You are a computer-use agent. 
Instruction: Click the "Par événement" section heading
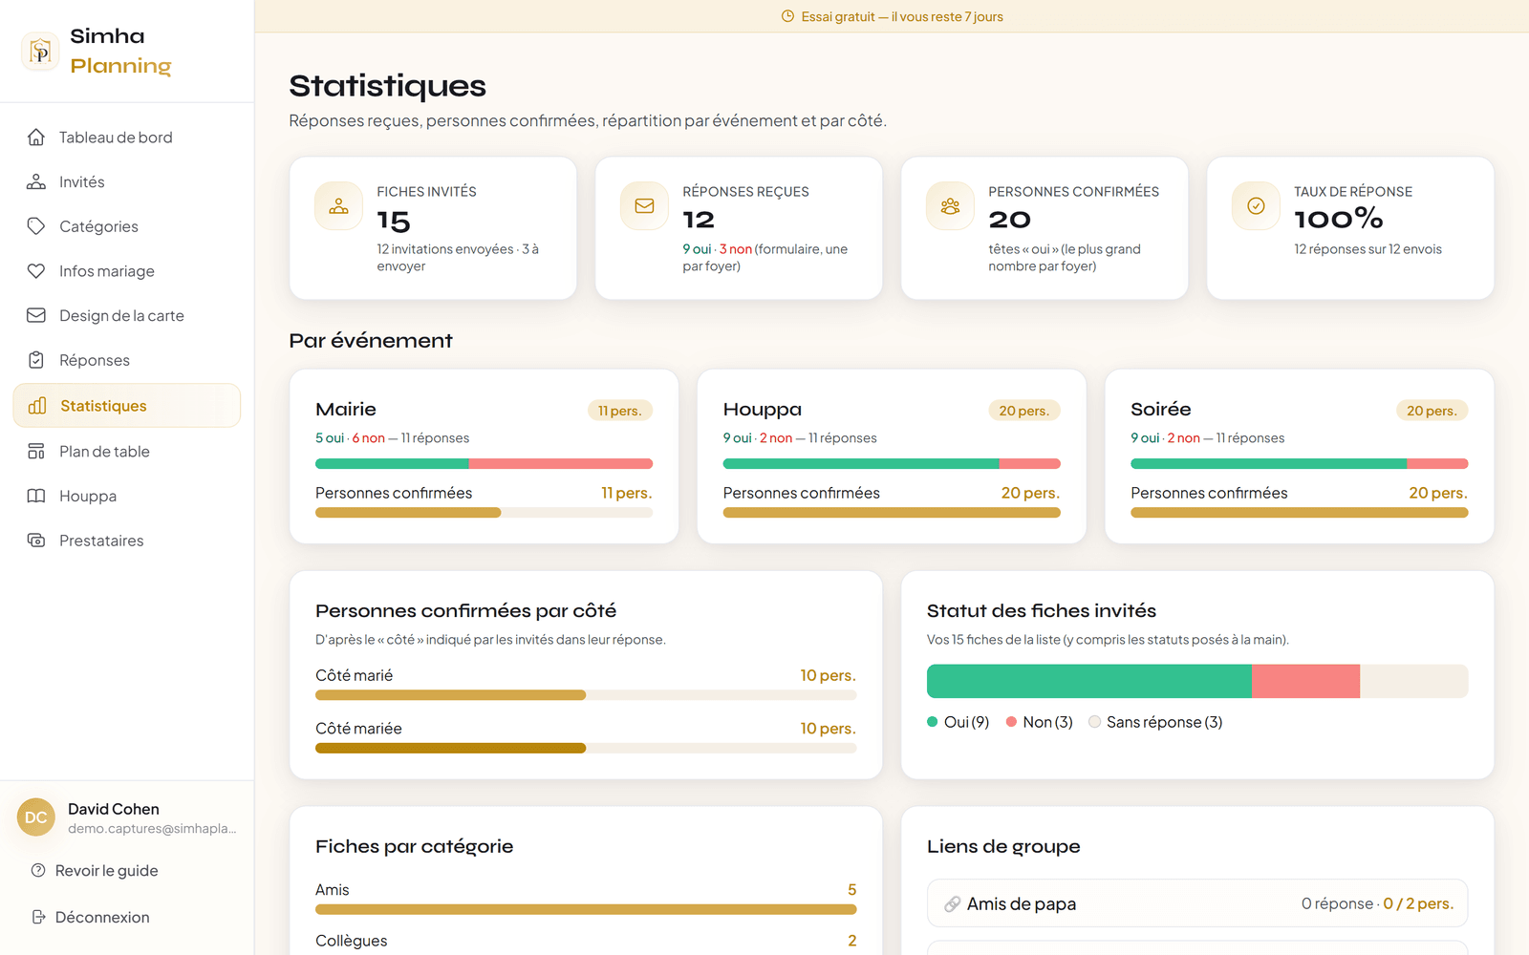point(371,341)
